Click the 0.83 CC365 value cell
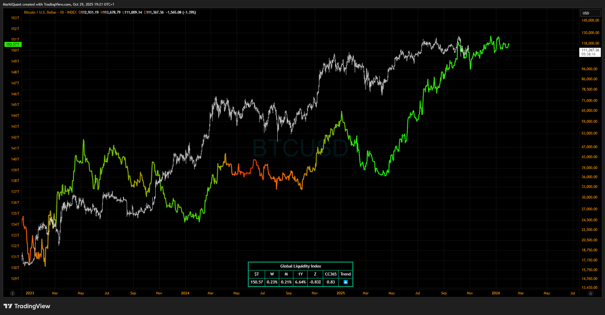 click(330, 282)
